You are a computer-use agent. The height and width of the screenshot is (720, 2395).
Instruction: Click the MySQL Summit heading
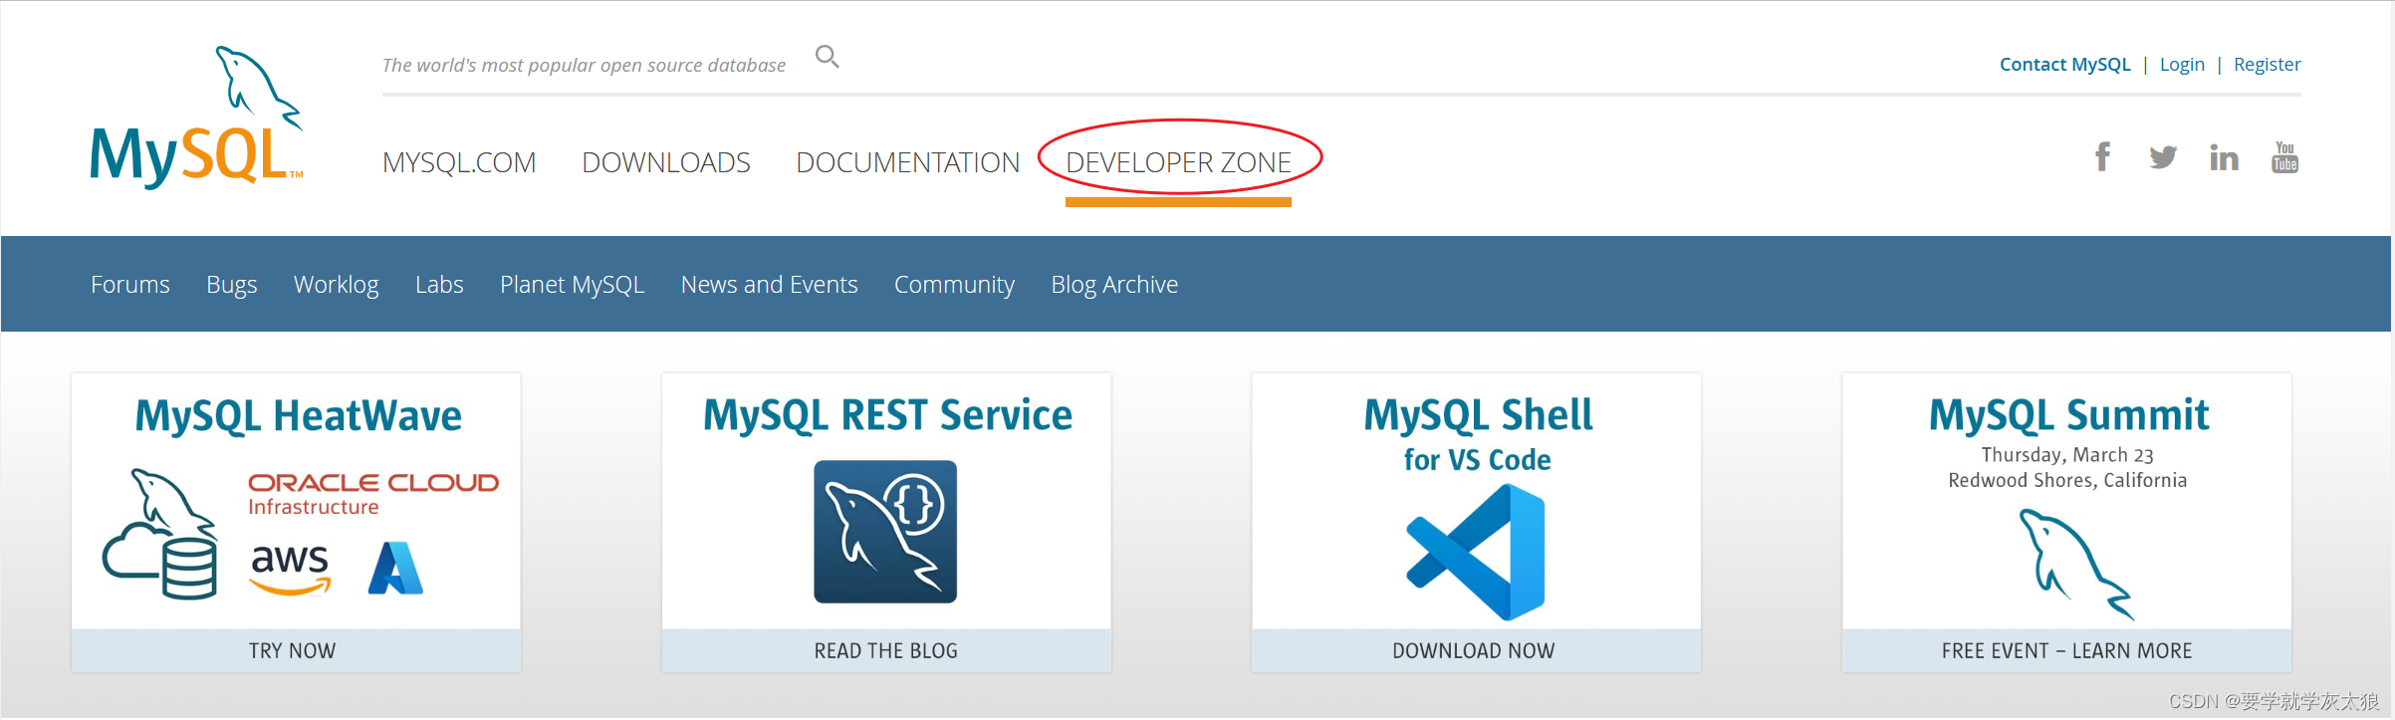point(2068,416)
